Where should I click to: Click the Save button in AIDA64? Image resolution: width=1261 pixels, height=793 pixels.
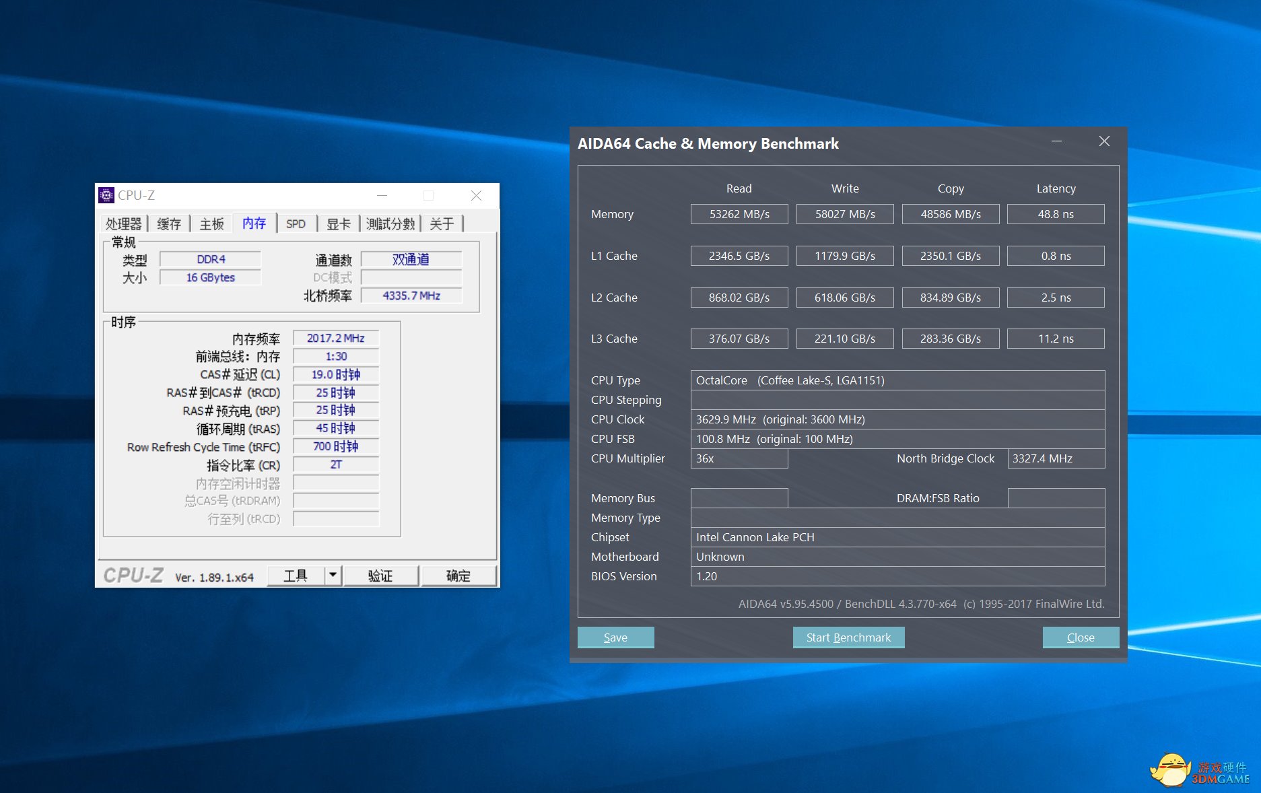point(615,637)
